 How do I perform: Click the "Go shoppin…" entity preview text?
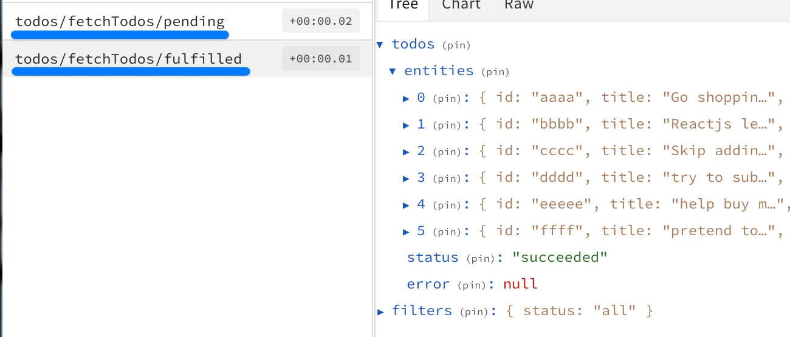pos(720,98)
